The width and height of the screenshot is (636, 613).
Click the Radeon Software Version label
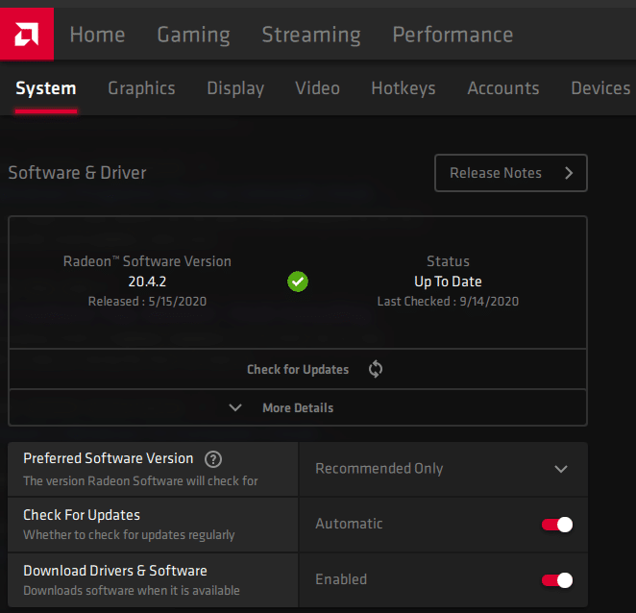click(x=147, y=261)
